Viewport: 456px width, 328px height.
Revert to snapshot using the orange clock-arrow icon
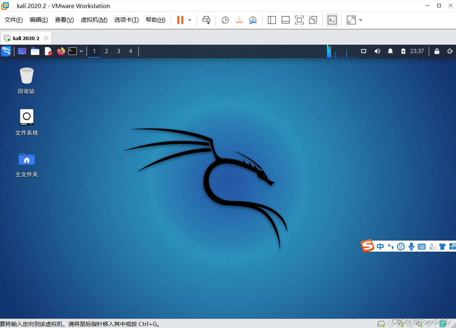point(239,20)
